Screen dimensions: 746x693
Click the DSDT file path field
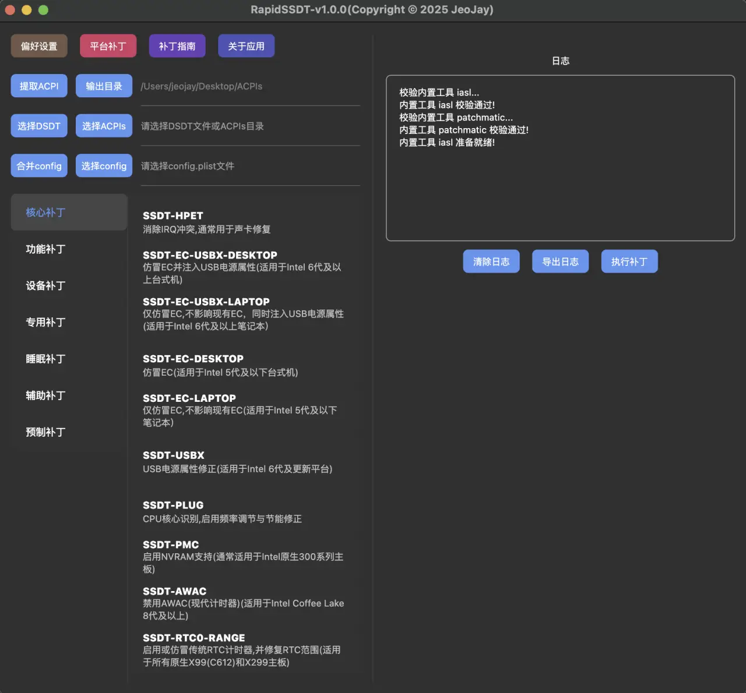pyautogui.click(x=250, y=126)
